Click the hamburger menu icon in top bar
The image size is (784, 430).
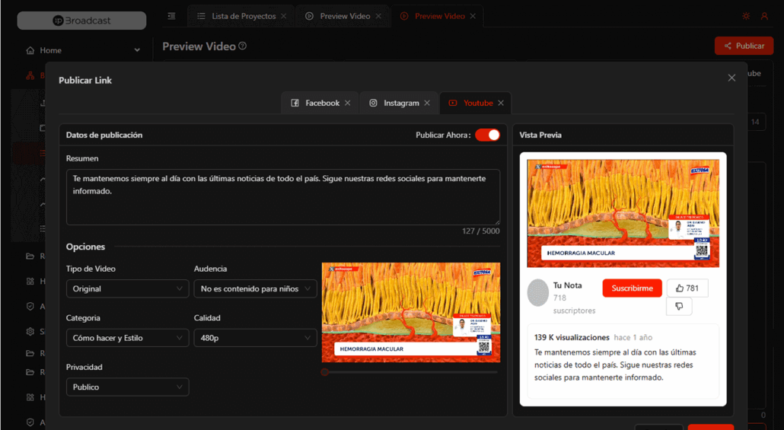point(171,16)
